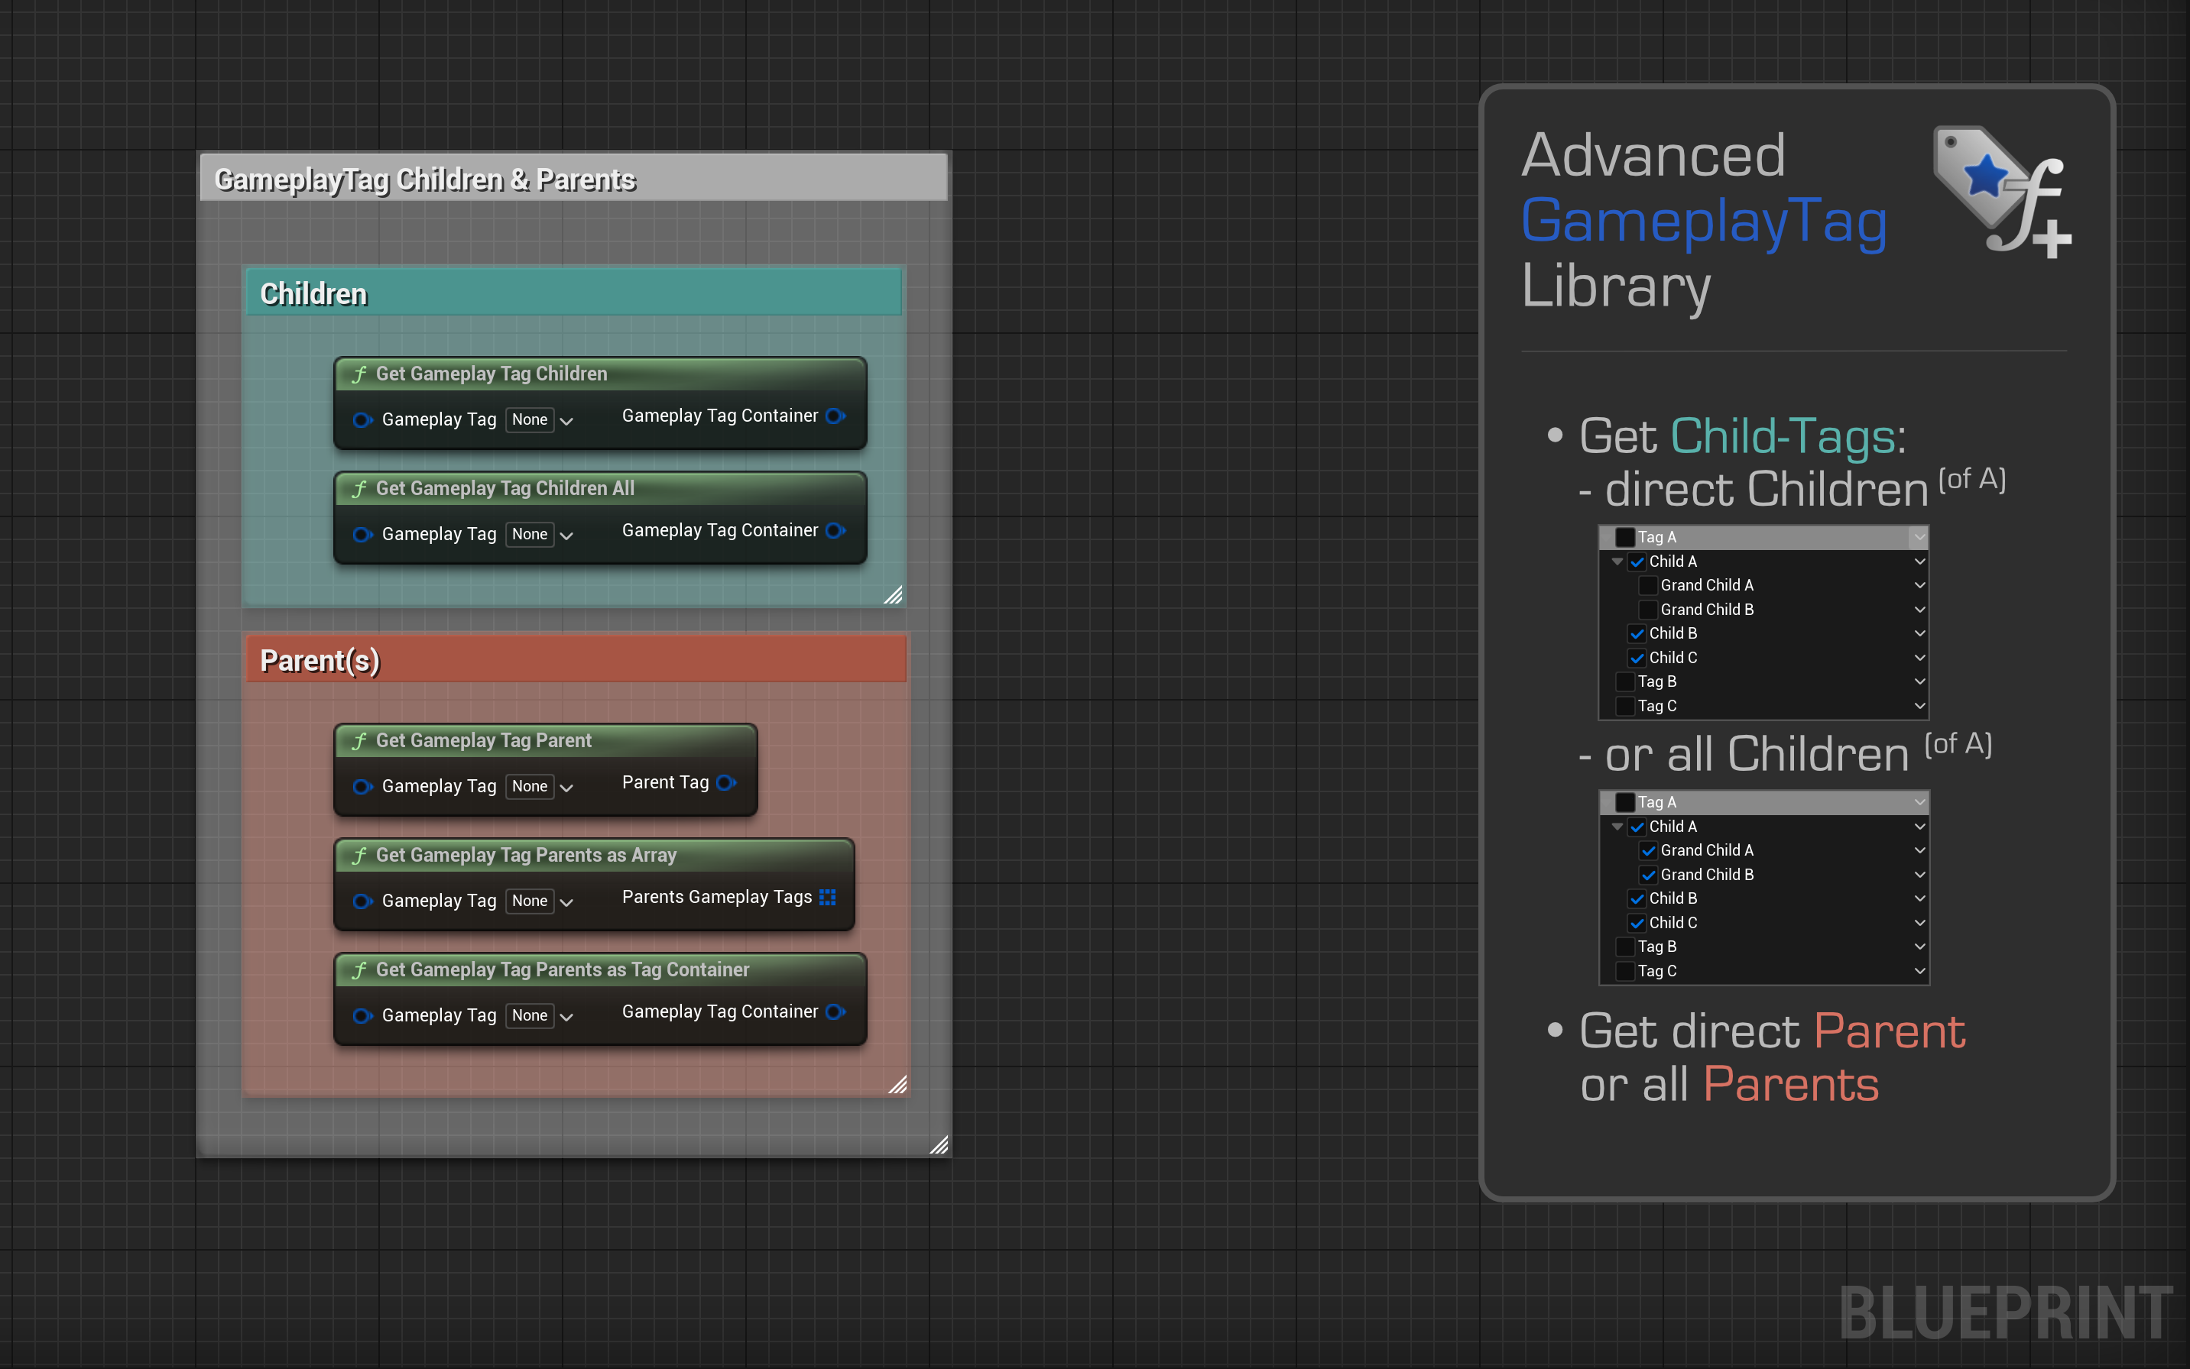Click the Parent Tag output pin
2190x1369 pixels.
725,782
